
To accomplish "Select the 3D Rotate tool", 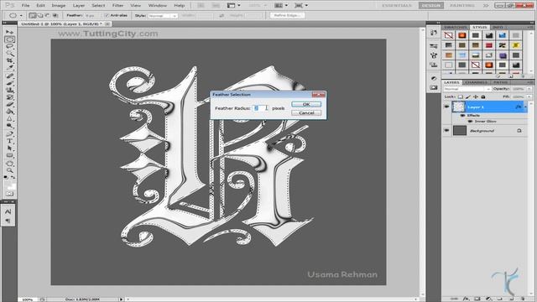I will (x=9, y=164).
